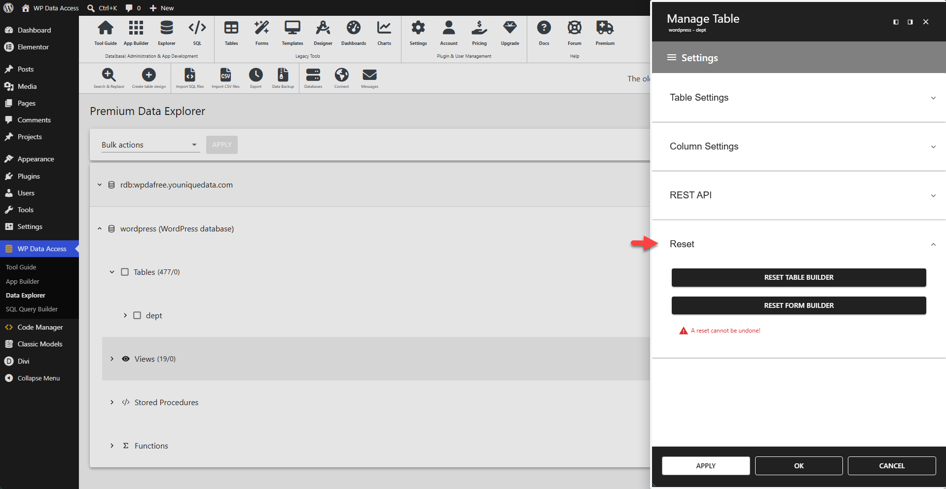Viewport: 946px width, 489px height.
Task: Check the dept table checkbox
Action: pyautogui.click(x=137, y=315)
